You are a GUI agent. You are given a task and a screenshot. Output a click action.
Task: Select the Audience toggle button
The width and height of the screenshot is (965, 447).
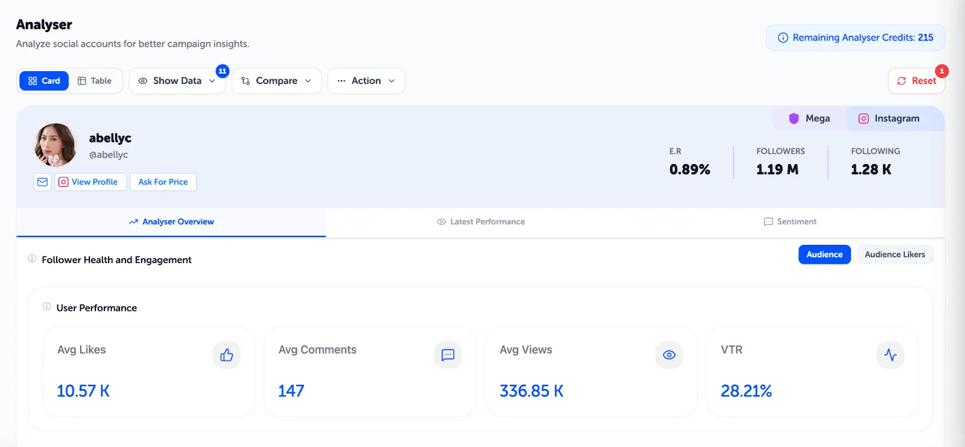[x=824, y=255]
